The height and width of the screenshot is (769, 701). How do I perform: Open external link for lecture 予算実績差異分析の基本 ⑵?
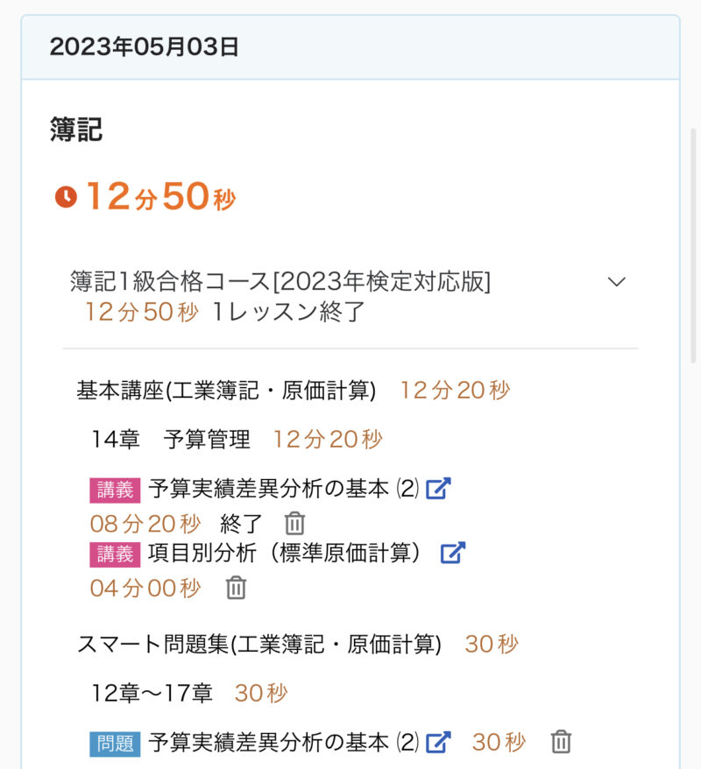437,489
